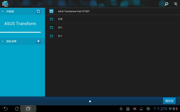Open the 相片 photos folder
Screen dimensions: 180x112
point(112,27)
